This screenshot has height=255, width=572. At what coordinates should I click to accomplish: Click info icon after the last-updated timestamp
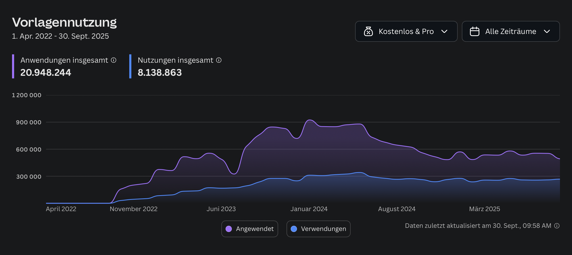click(x=557, y=226)
